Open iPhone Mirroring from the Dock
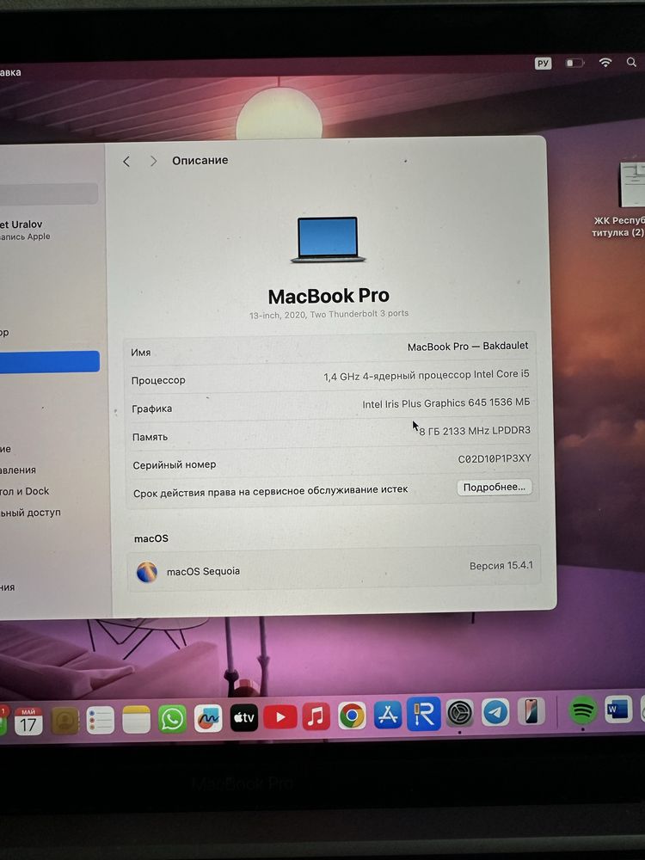The height and width of the screenshot is (860, 645). pos(531,712)
